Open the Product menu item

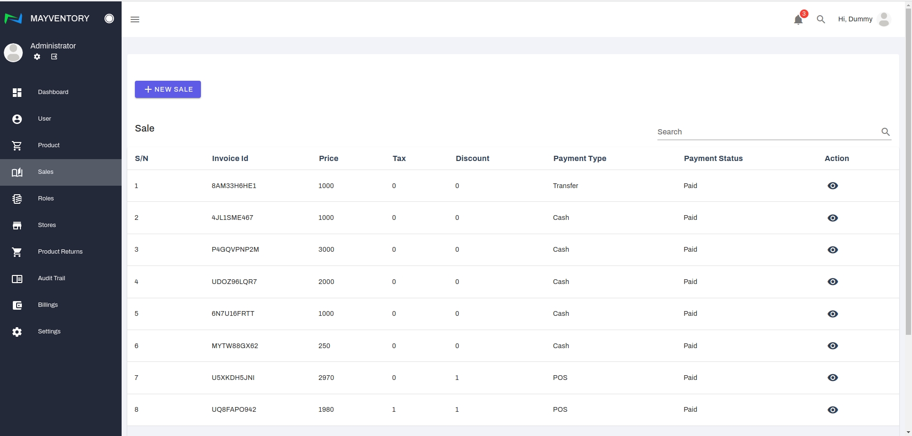tap(49, 145)
